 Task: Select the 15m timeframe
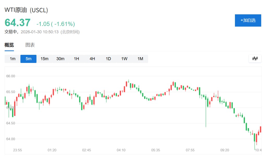pyautogui.click(x=44, y=59)
